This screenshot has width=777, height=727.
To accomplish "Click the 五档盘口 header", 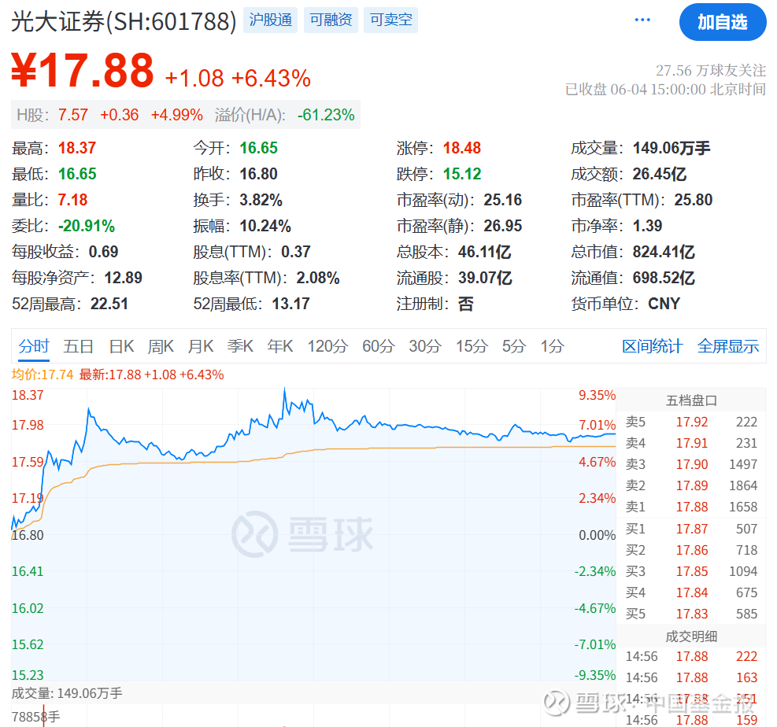I will [691, 400].
